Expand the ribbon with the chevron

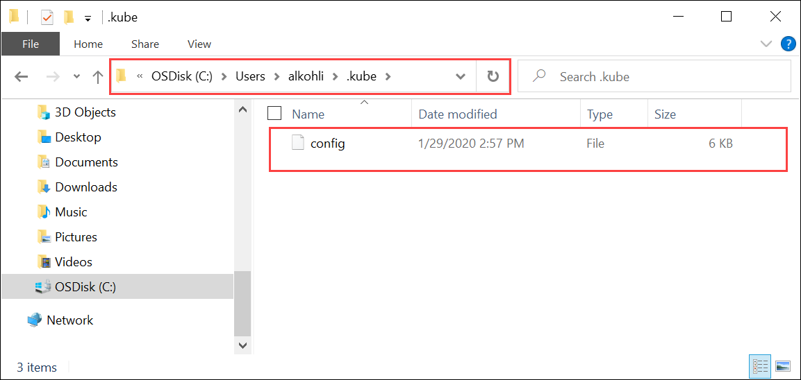point(766,44)
